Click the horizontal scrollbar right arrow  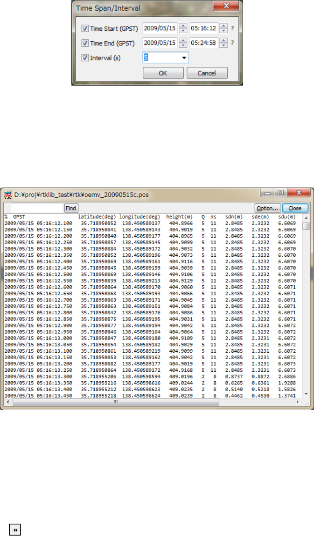click(x=298, y=402)
